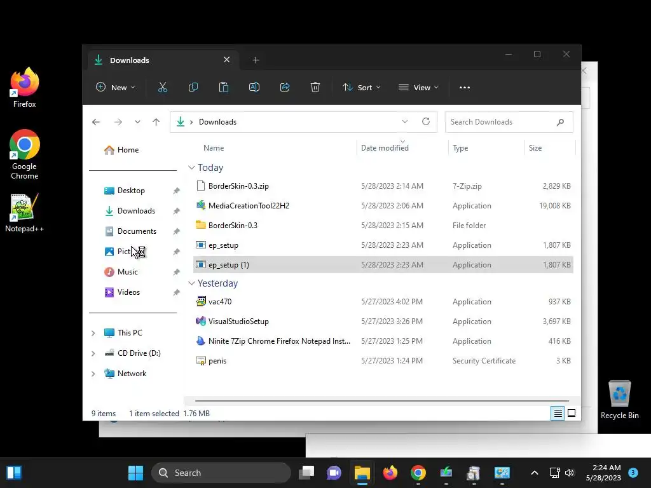Open Desktop in sidebar
This screenshot has width=651, height=488.
point(125,191)
